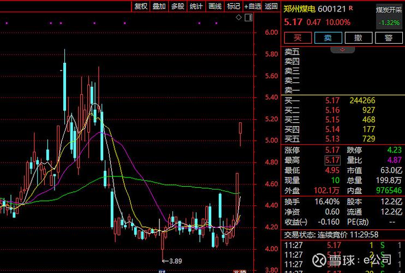The height and width of the screenshot is (273, 405).
Task: Expand order book with red chevron
Action: coord(342,50)
